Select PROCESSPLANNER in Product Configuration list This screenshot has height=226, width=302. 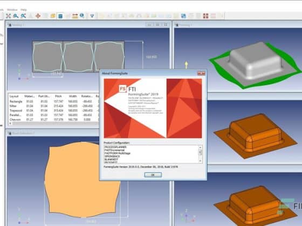[x=115, y=147]
